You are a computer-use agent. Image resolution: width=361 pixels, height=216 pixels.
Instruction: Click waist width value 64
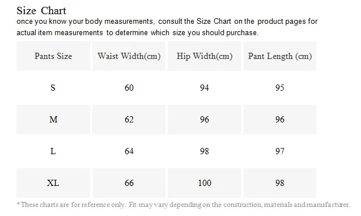[129, 151]
